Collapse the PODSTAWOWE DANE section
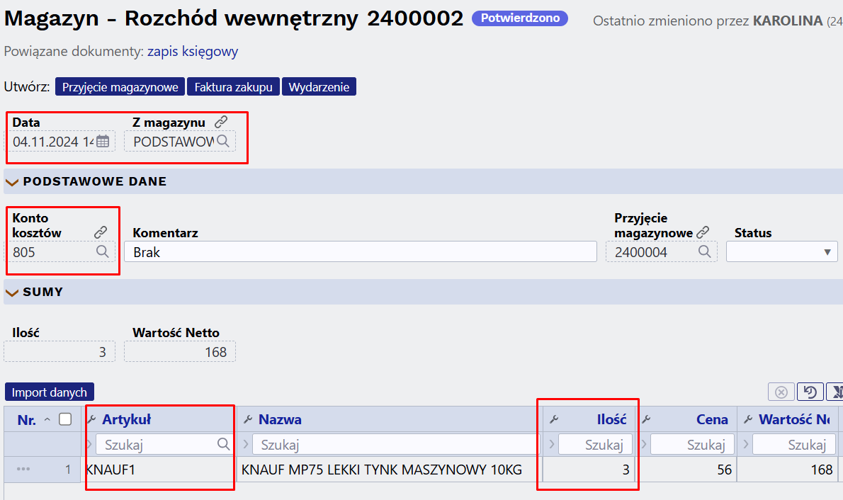Viewport: 843px width, 500px height. point(11,182)
